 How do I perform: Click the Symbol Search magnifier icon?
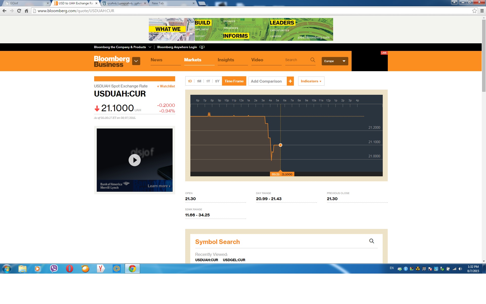coord(371,241)
